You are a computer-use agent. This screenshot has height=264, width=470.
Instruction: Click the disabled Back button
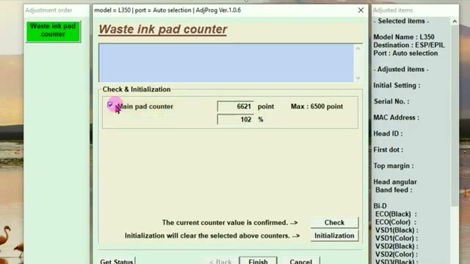[220, 261]
